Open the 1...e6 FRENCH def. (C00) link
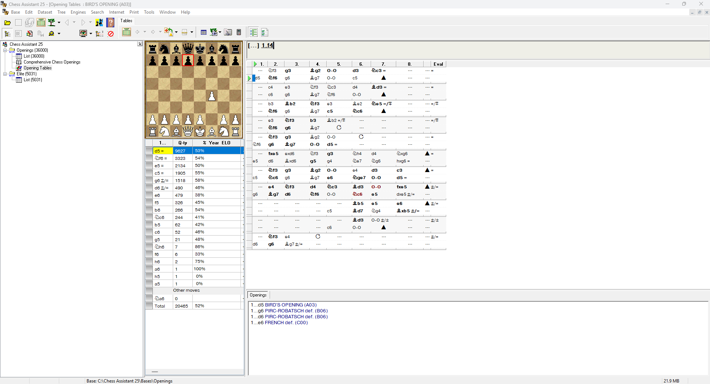Screen dimensions: 710x384 [x=286, y=323]
